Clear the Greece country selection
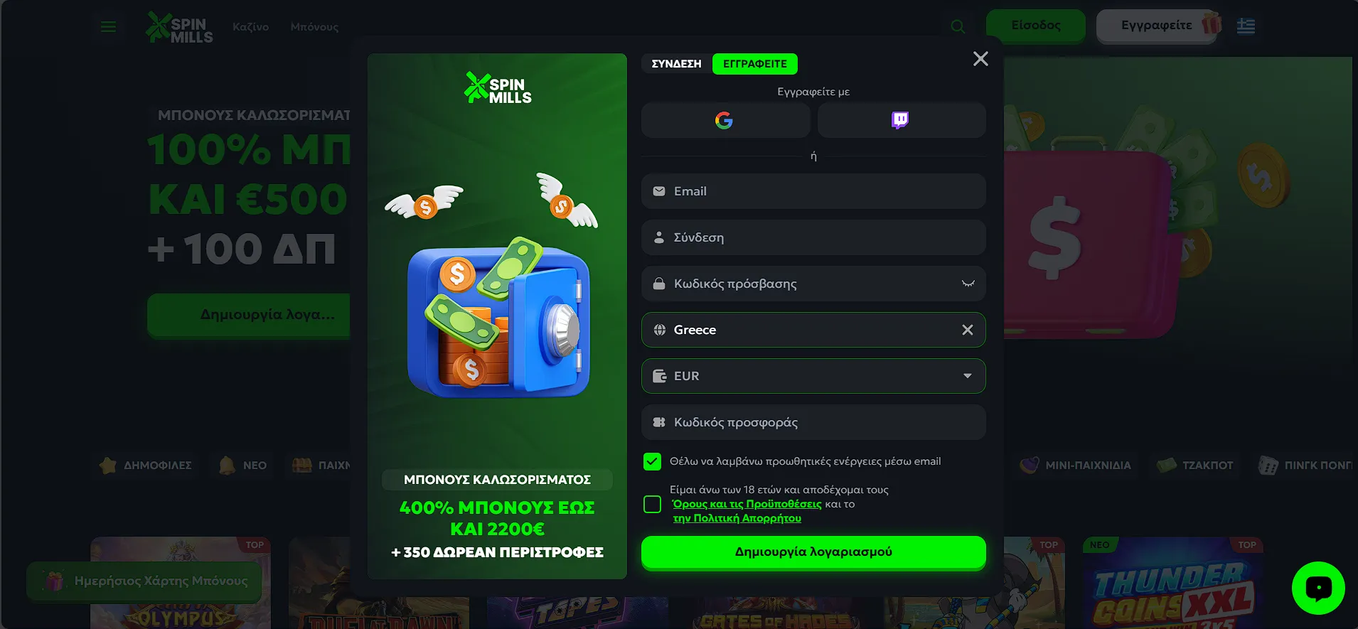 968,330
